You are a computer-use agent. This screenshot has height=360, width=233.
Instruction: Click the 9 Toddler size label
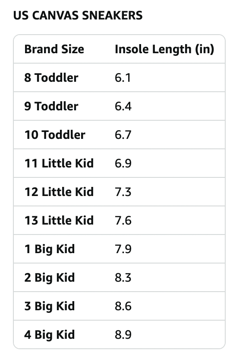pyautogui.click(x=51, y=106)
